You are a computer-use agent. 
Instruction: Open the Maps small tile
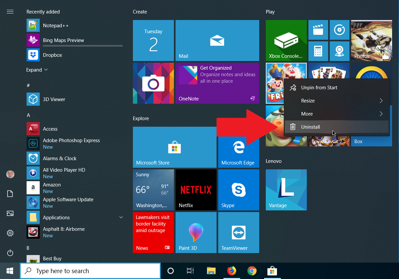pos(340,51)
